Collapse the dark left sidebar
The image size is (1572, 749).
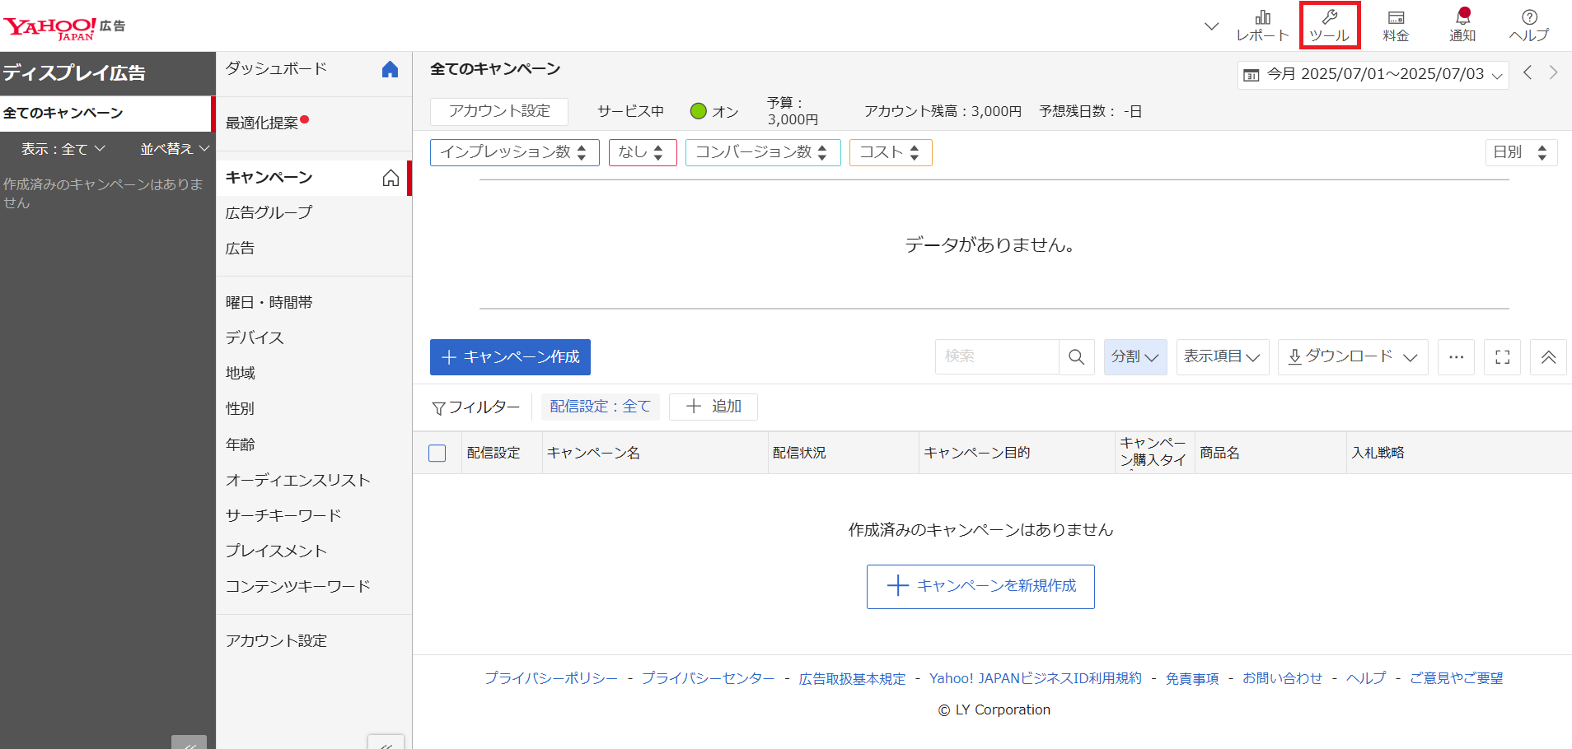pos(189,743)
